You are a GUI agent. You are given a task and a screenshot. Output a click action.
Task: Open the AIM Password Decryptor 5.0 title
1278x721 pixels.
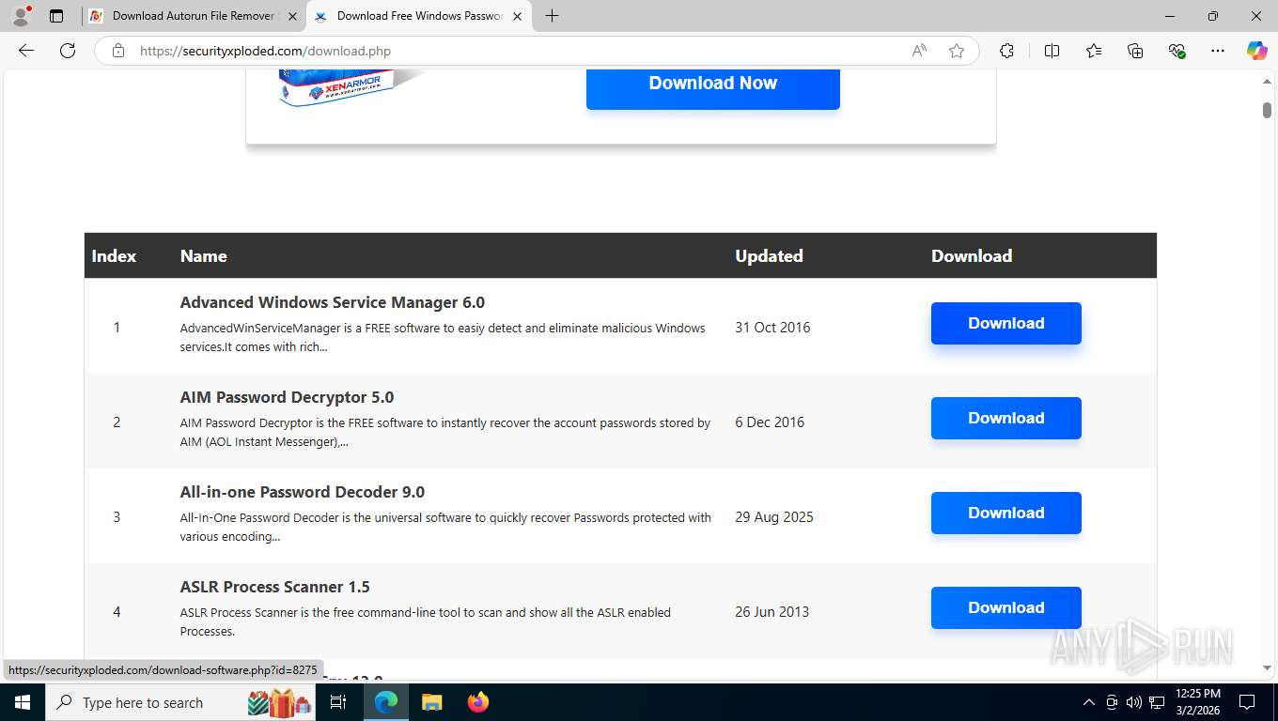(287, 397)
